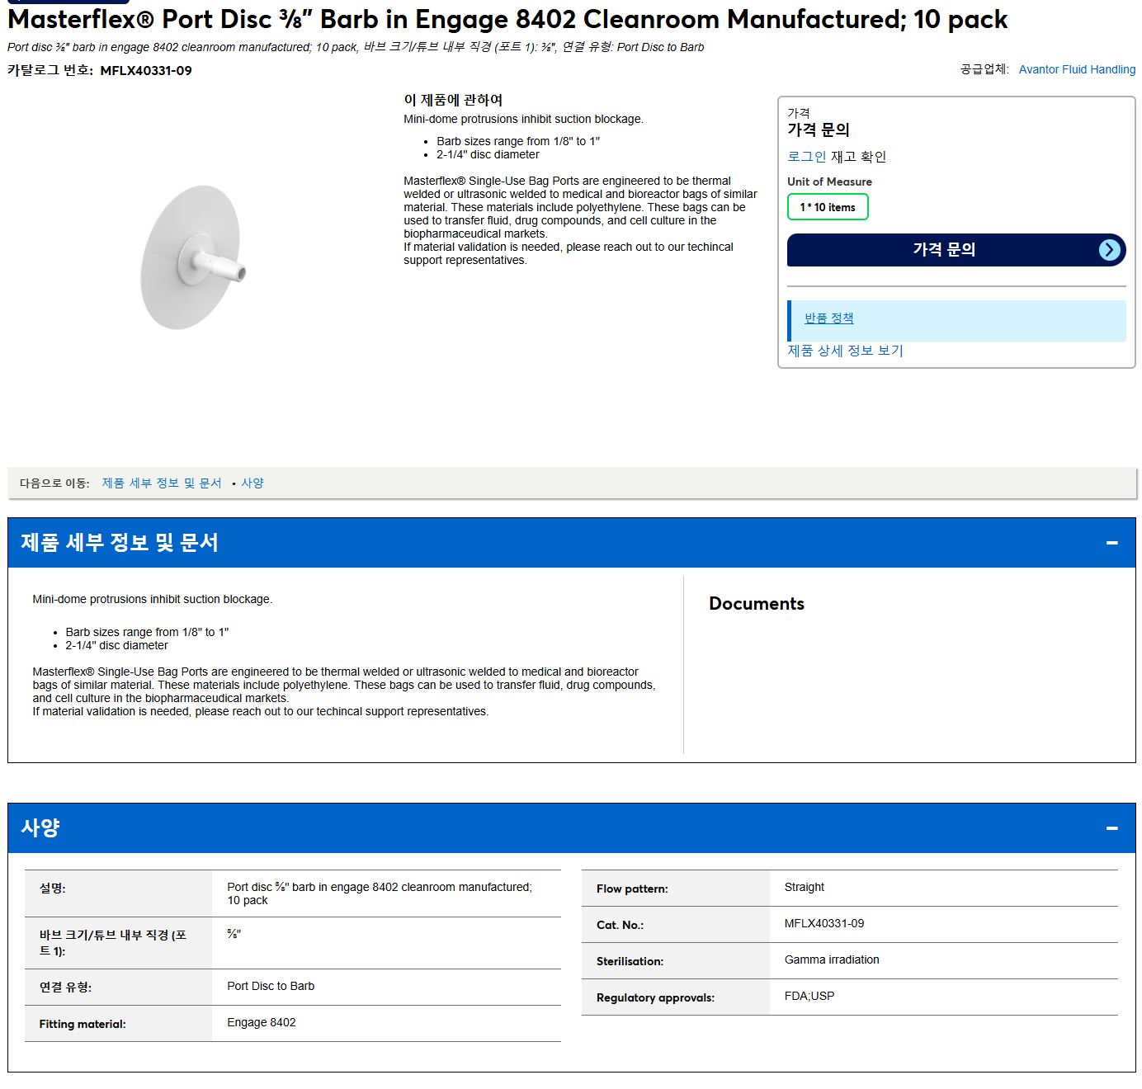Select the 1 * 10 items unit option

coord(828,207)
